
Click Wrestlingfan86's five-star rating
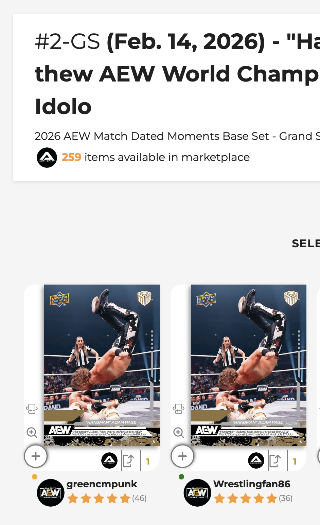[246, 499]
